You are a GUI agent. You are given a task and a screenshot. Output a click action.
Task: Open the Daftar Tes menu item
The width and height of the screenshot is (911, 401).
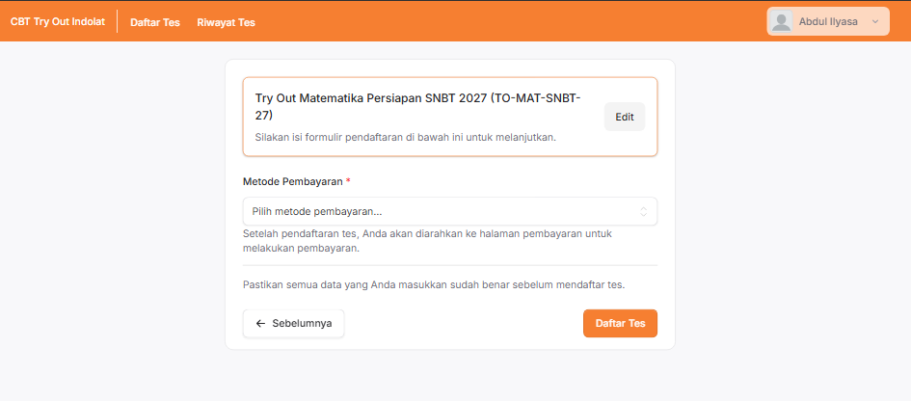click(x=155, y=23)
